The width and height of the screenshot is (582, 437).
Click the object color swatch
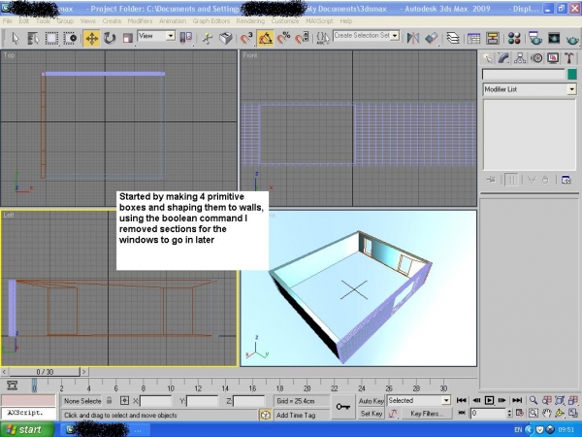[572, 75]
